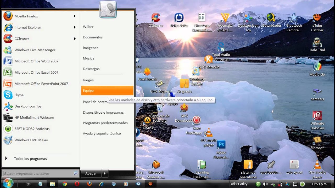This screenshot has width=335, height=188.
Task: Select Total Audio Converter desktop icon
Action: pos(221,52)
